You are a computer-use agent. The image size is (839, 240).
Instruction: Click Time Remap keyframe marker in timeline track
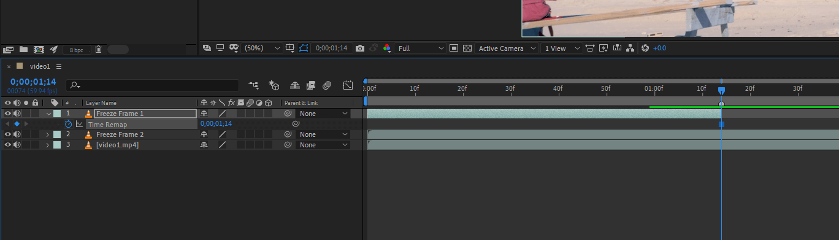click(721, 124)
